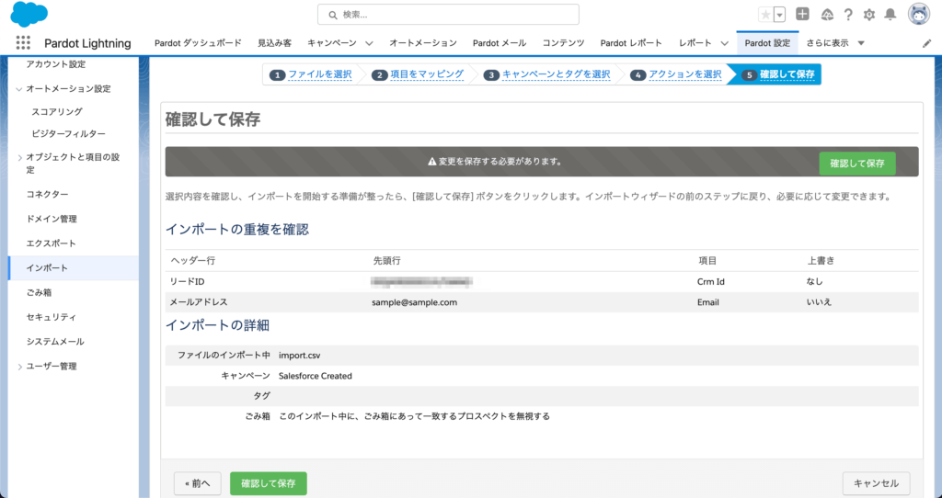Open the さらに表示 menu

pyautogui.click(x=835, y=43)
